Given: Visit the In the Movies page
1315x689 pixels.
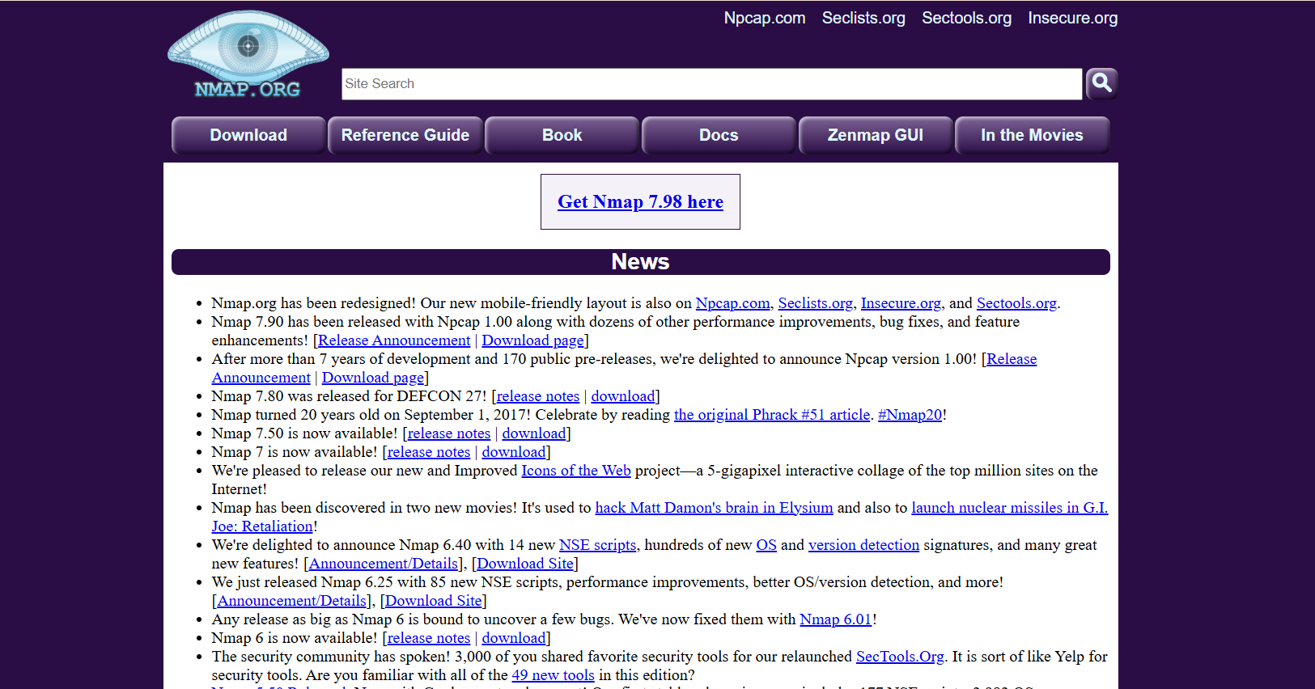Looking at the screenshot, I should [1032, 135].
